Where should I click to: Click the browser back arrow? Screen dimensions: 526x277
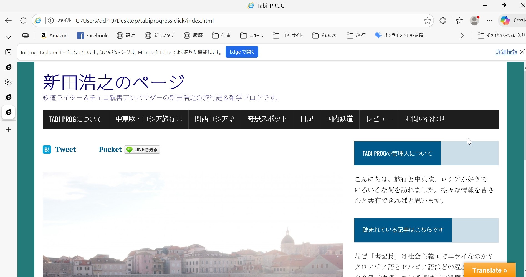(x=8, y=21)
